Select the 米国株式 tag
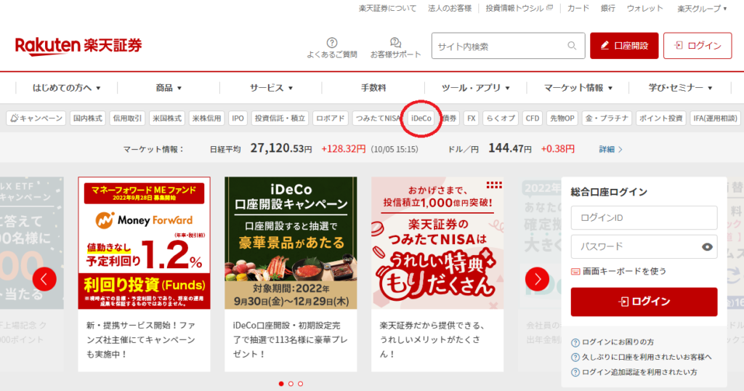 coord(167,118)
